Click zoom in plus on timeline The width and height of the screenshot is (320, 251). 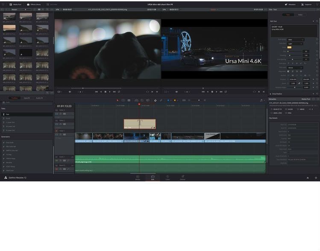205,100
